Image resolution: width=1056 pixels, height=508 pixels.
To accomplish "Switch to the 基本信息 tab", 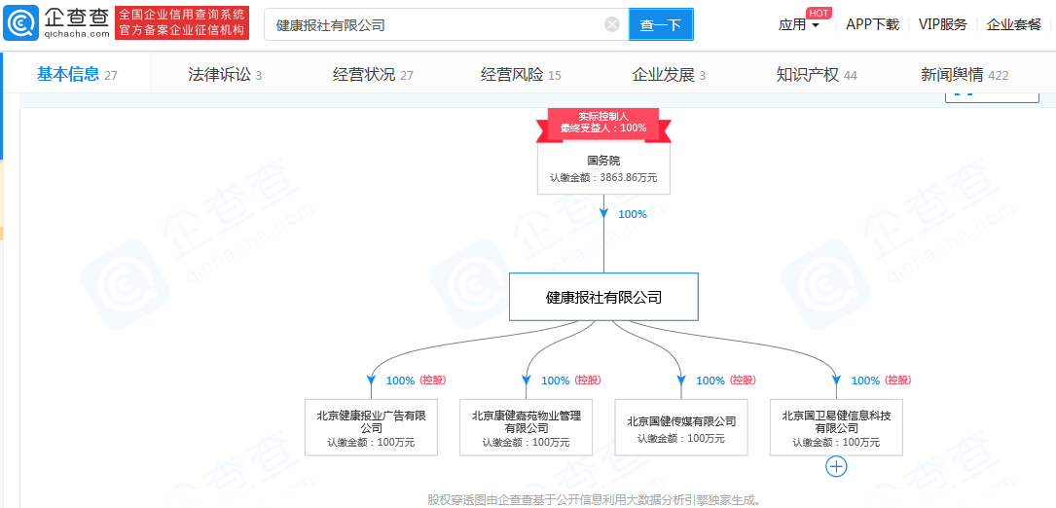I will tap(77, 75).
